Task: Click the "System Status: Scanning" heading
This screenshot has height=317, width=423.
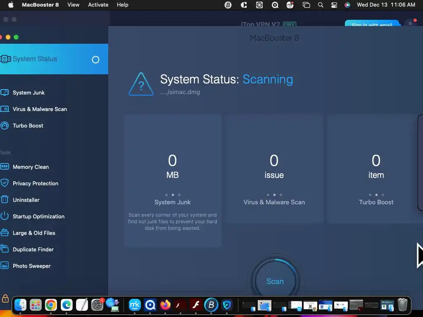Action: pos(226,79)
